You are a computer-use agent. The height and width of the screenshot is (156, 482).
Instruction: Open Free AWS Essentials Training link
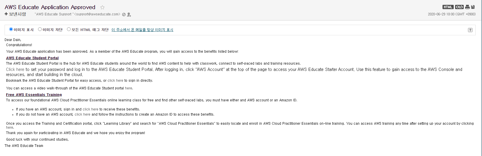pyautogui.click(x=34, y=95)
